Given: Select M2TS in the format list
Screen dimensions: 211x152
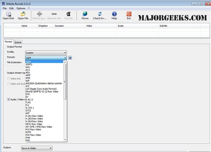Looking at the screenshot, I should click(44, 132).
